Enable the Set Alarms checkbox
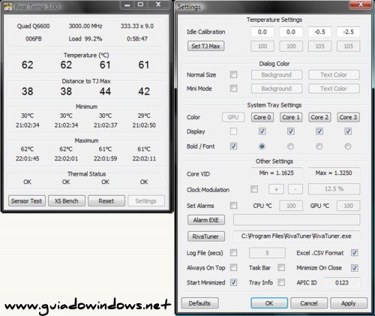This screenshot has height=316, width=375. click(233, 206)
